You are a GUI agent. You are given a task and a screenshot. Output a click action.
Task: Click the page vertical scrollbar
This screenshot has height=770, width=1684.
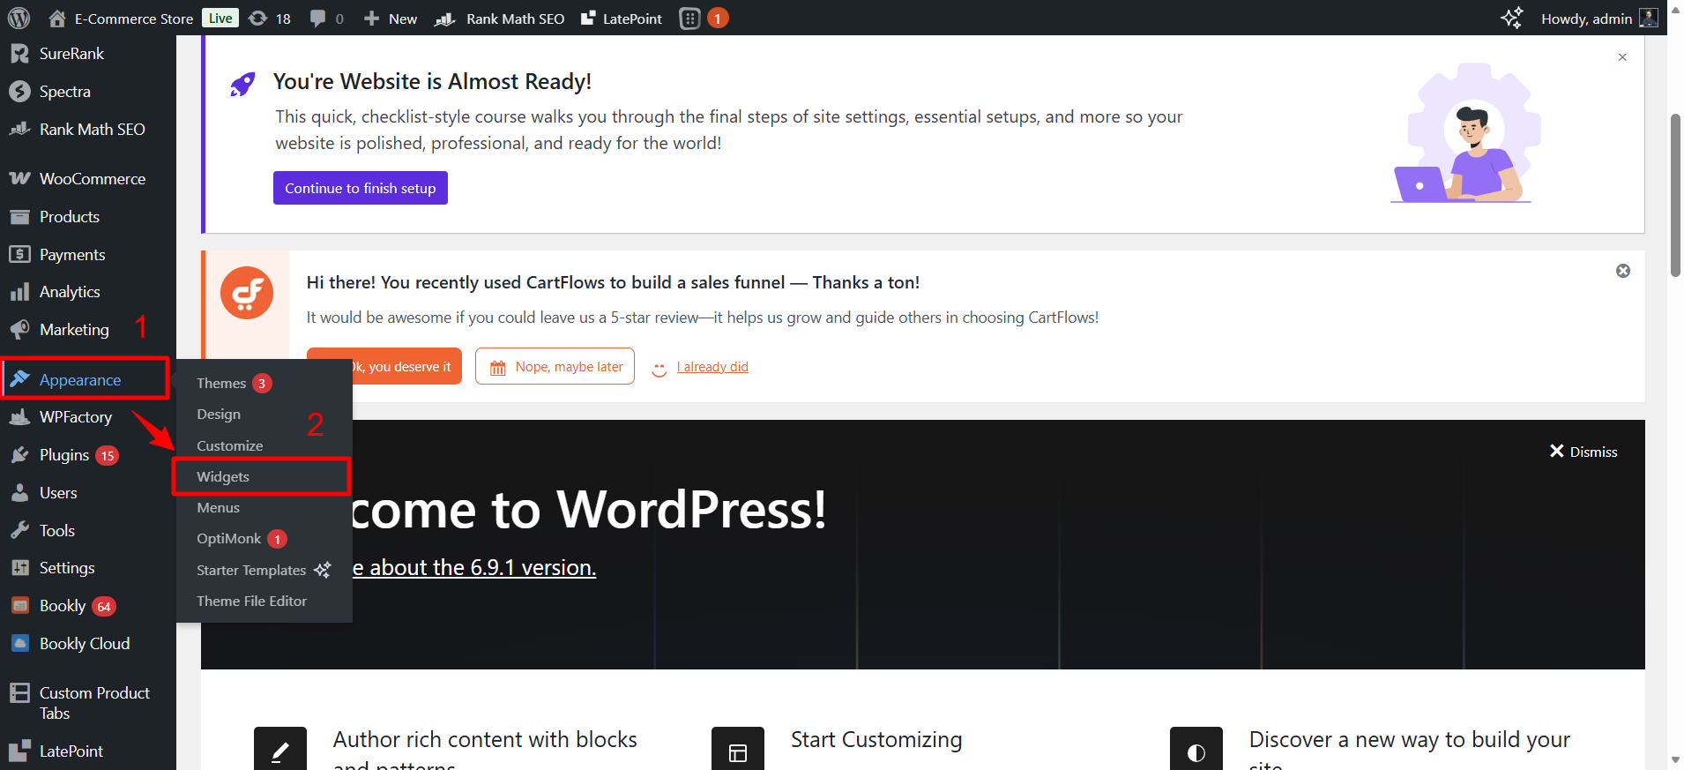1675,194
